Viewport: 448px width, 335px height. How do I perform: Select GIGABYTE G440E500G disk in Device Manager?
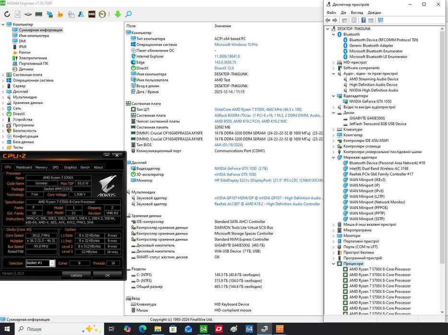pyautogui.click(x=367, y=118)
